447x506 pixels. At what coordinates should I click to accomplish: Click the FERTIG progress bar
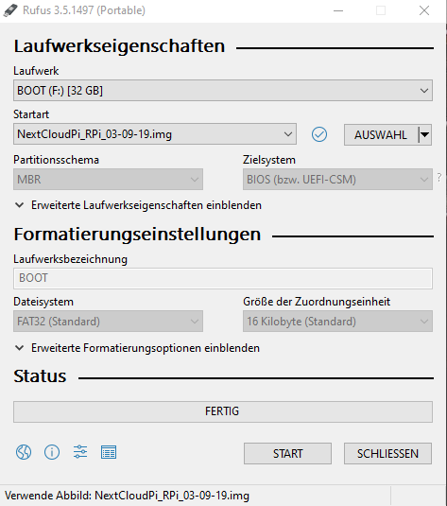click(x=223, y=411)
